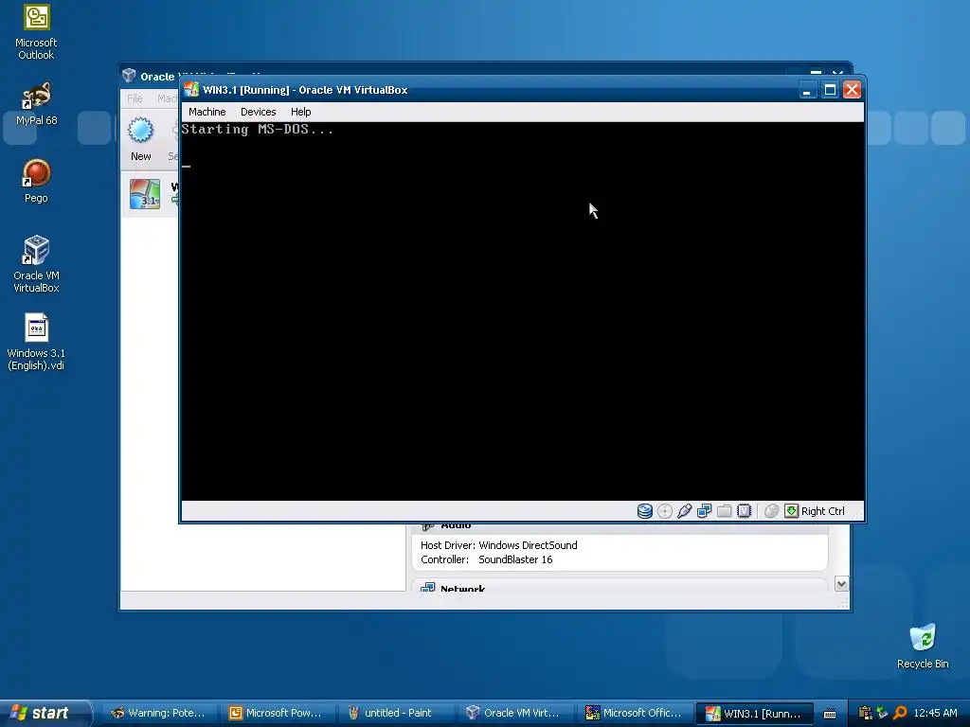
Task: Click the first system tray icon
Action: point(865,713)
